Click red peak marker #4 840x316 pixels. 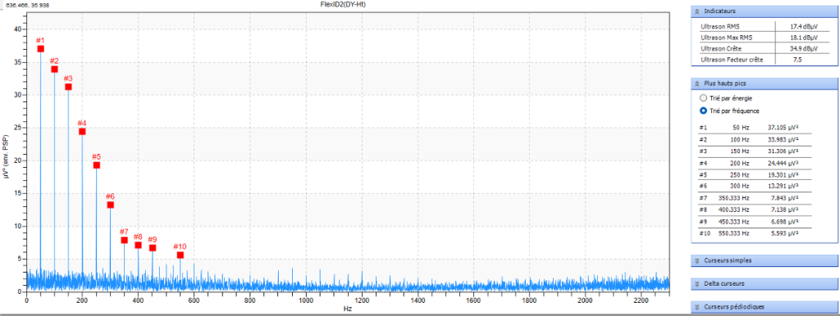(x=82, y=132)
